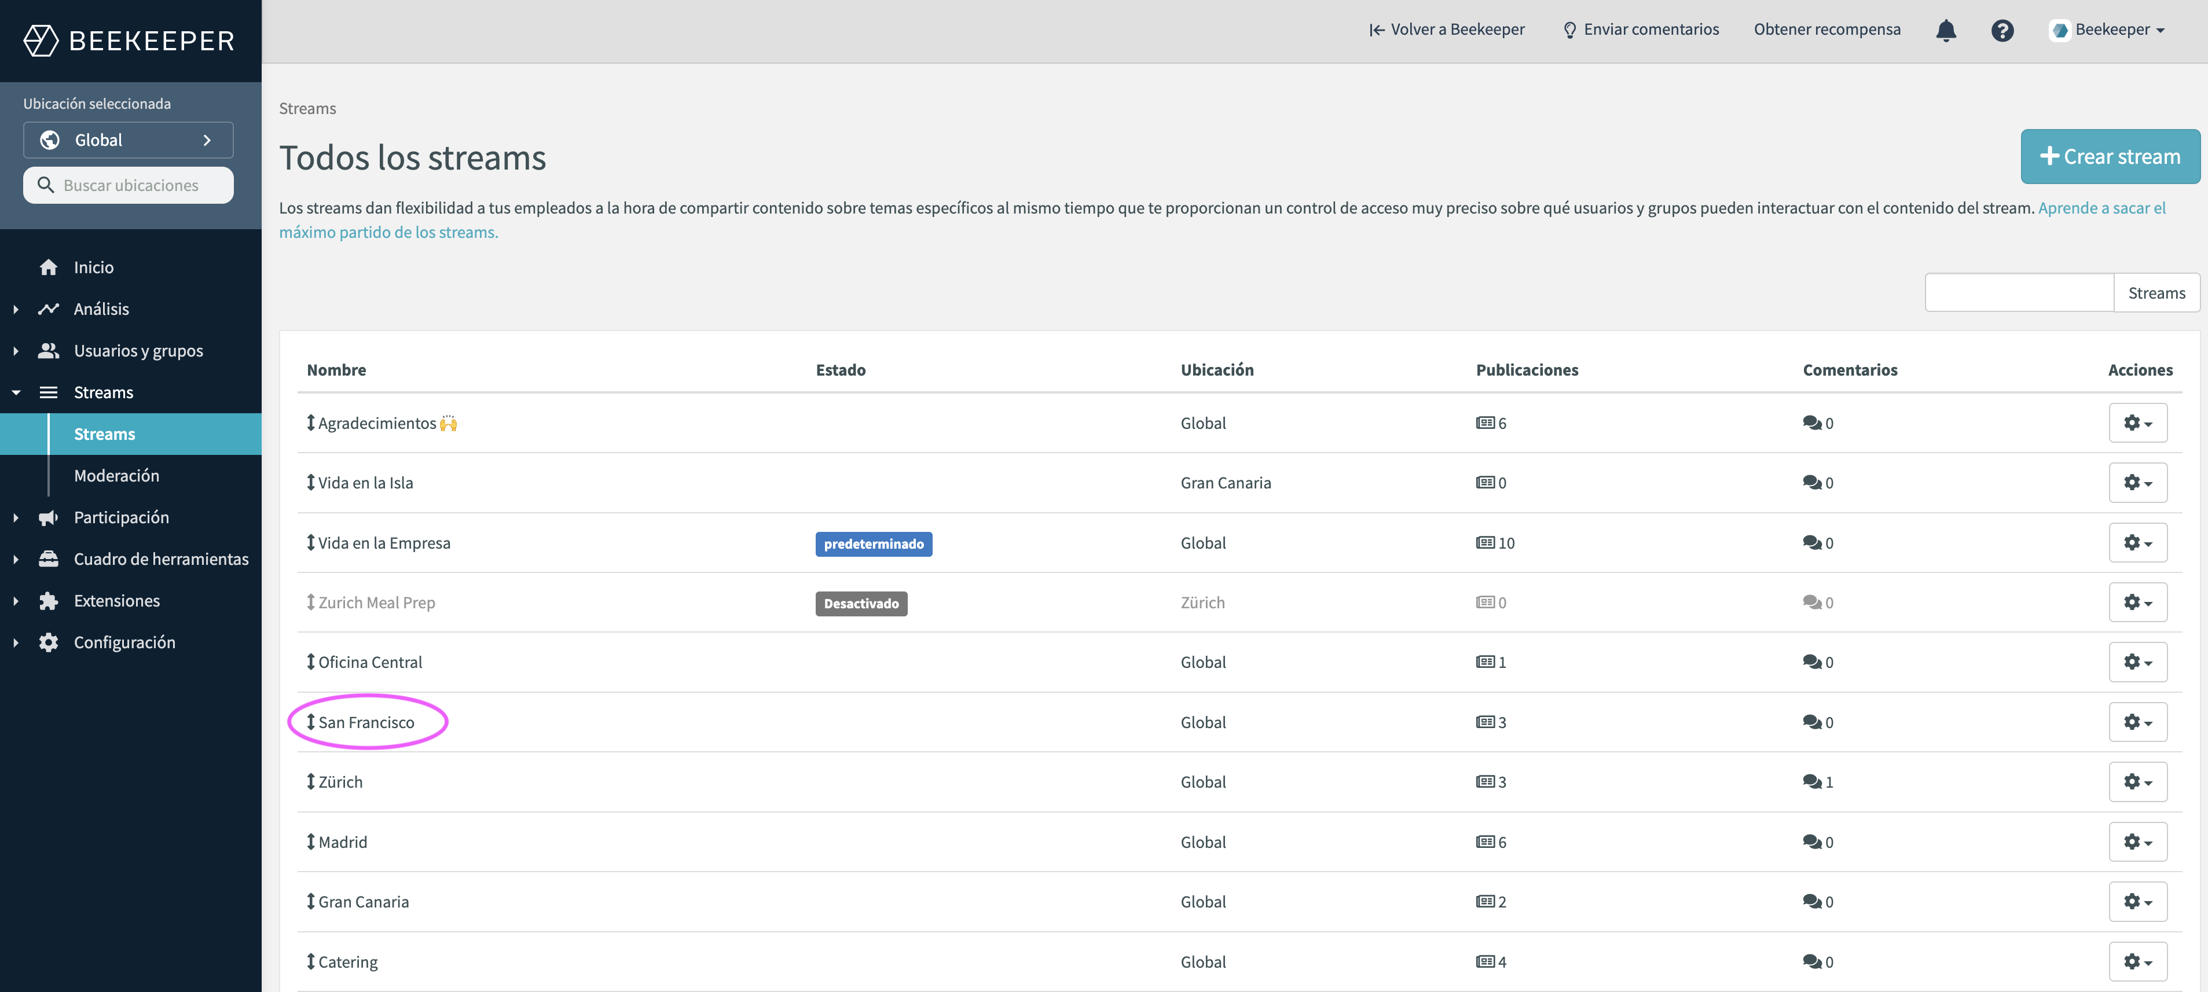Click the Extensiones puzzle piece icon
The width and height of the screenshot is (2208, 992).
click(x=49, y=601)
